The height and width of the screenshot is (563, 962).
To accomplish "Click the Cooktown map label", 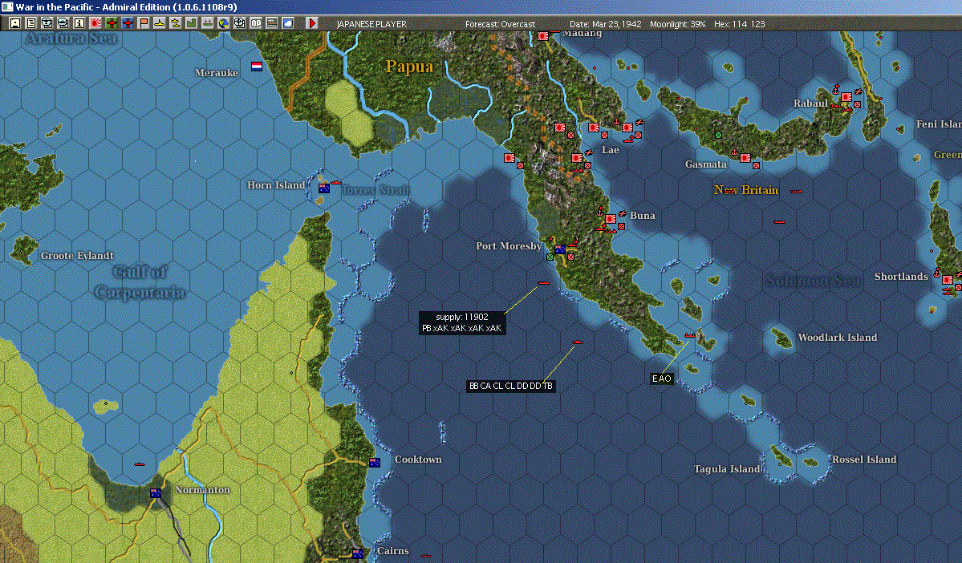I will [x=418, y=460].
